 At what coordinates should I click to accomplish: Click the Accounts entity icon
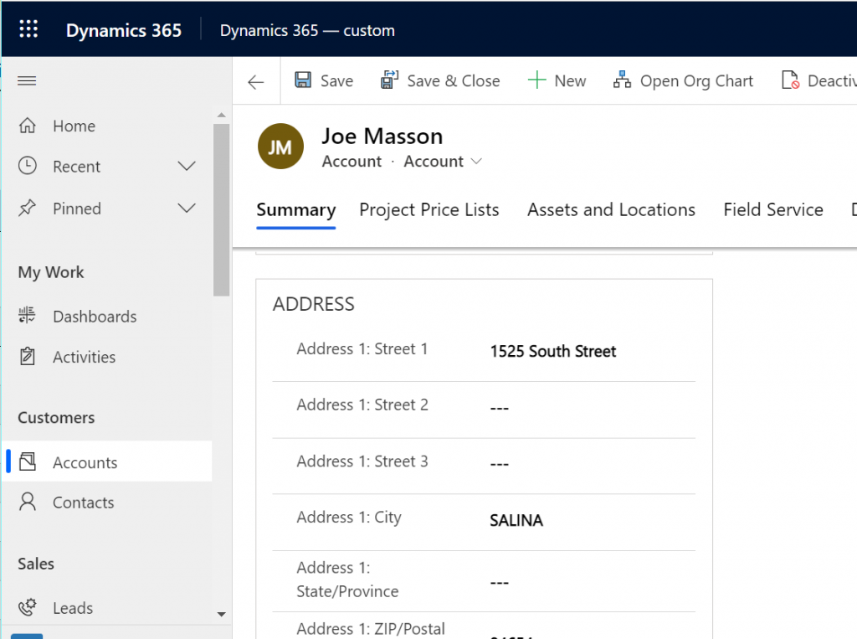tap(28, 461)
